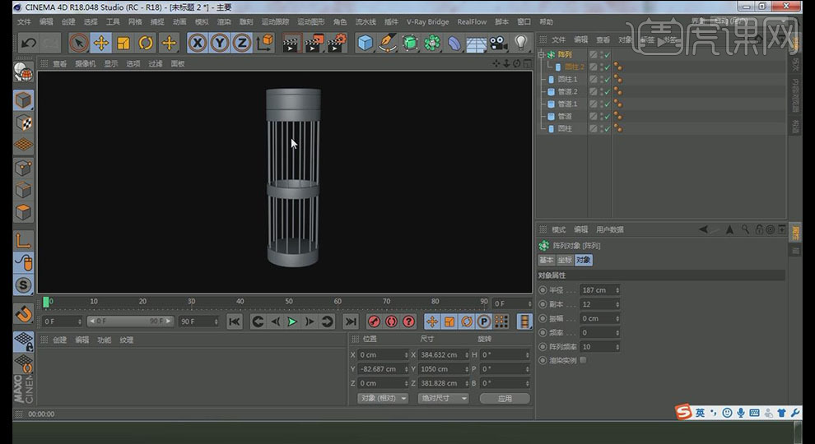Go to start of animation
Screen dimensions: 815x444
pos(235,322)
